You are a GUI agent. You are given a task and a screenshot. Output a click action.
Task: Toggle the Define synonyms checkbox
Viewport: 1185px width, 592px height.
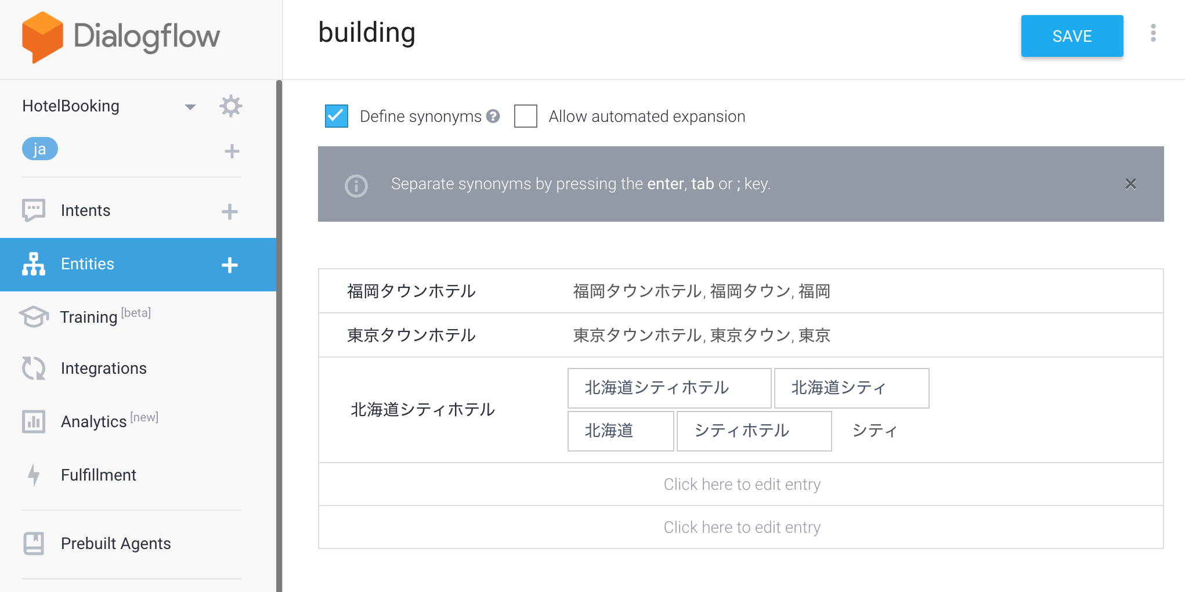tap(337, 116)
